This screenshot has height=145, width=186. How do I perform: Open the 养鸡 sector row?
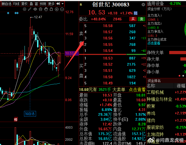pyautogui.click(x=166, y=113)
